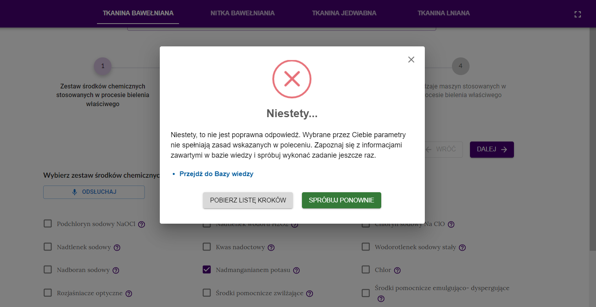Image resolution: width=596 pixels, height=307 pixels.
Task: Click help icon for Rozjaśniacze optyczne
Action: coord(129,294)
